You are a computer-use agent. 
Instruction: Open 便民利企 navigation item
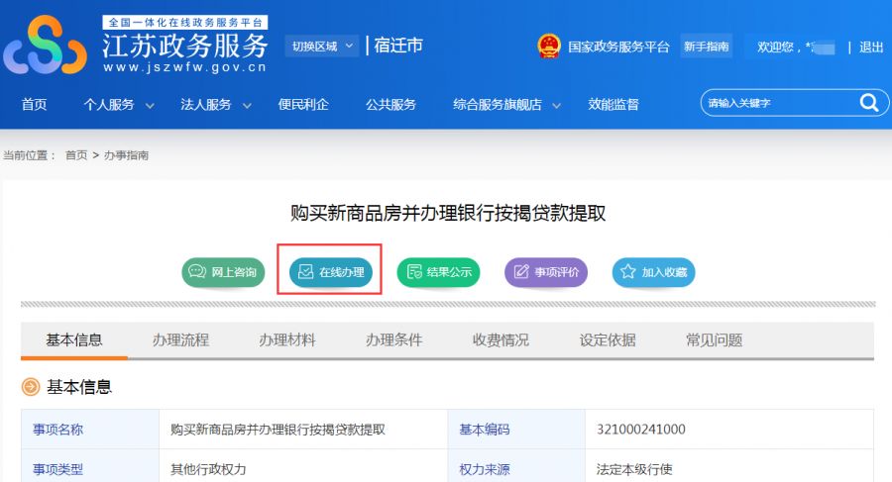tap(303, 105)
